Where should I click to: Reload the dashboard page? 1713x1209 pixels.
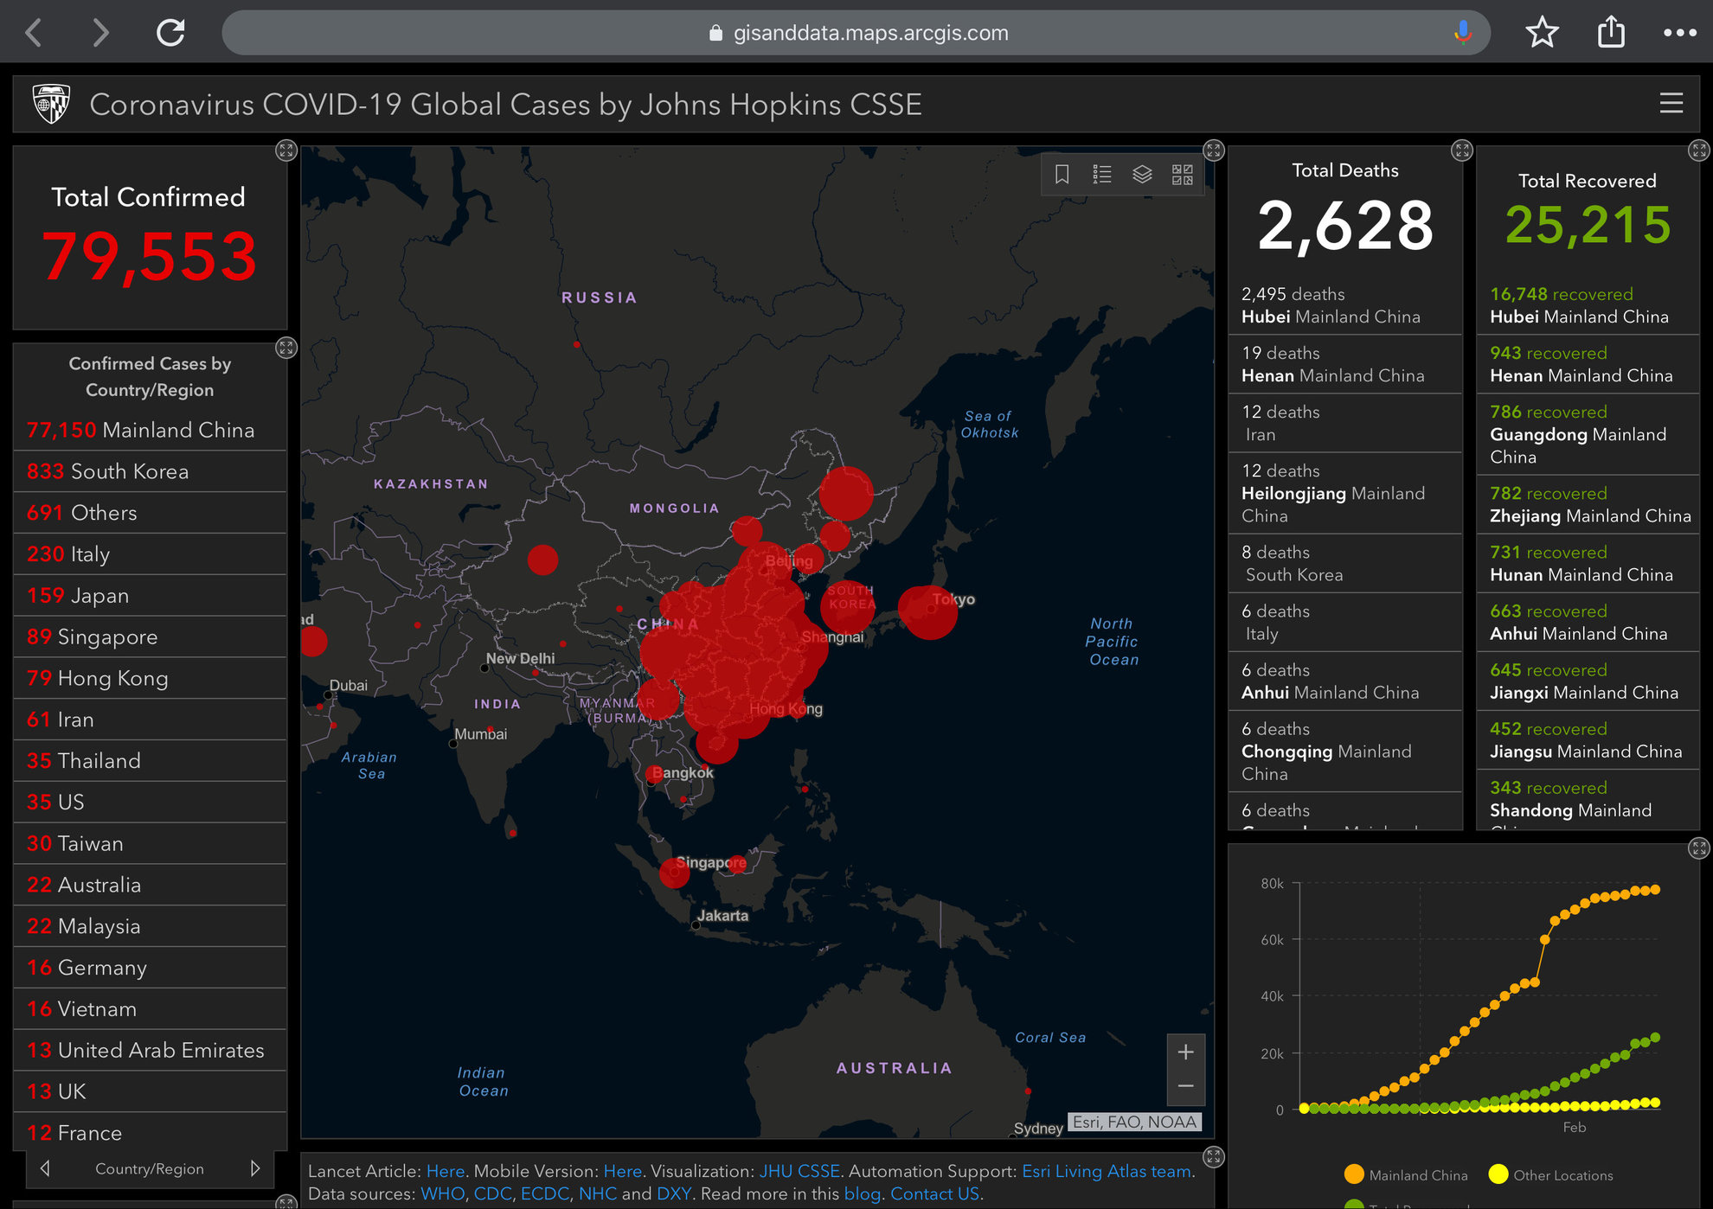[x=170, y=33]
